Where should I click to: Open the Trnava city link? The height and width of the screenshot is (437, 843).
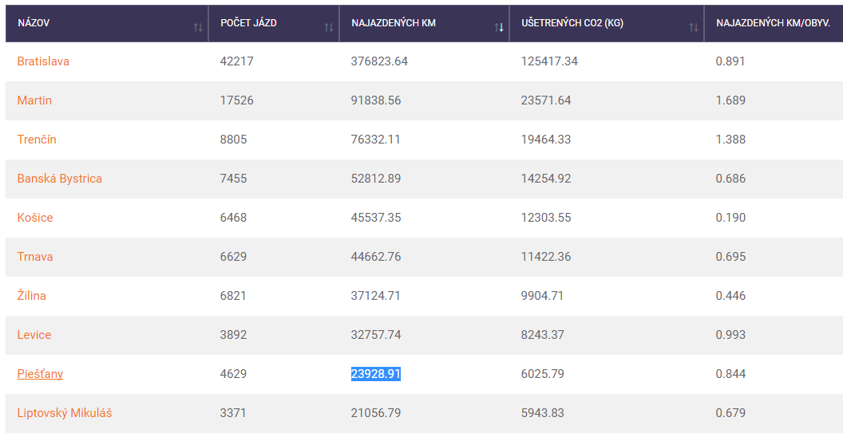[x=35, y=257]
